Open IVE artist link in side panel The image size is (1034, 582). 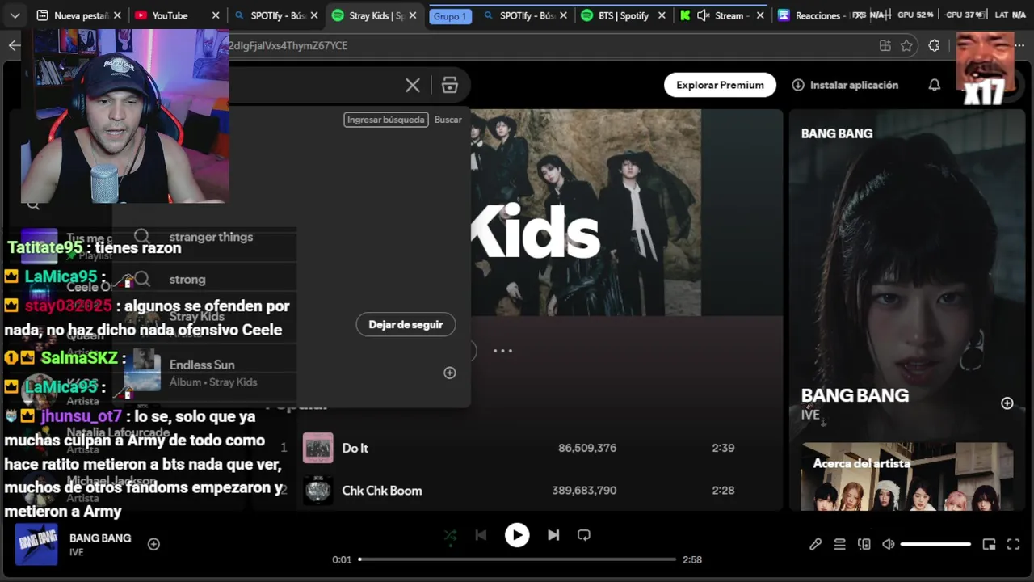[810, 415]
